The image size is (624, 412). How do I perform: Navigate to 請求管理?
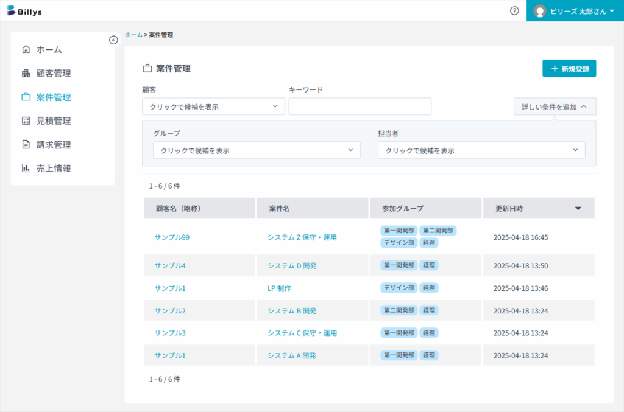point(54,145)
